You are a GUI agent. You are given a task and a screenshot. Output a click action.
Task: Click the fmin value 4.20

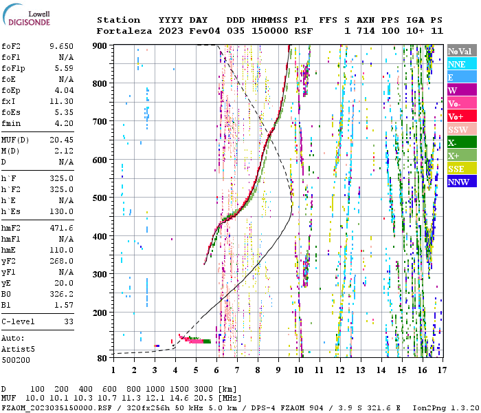(x=64, y=123)
